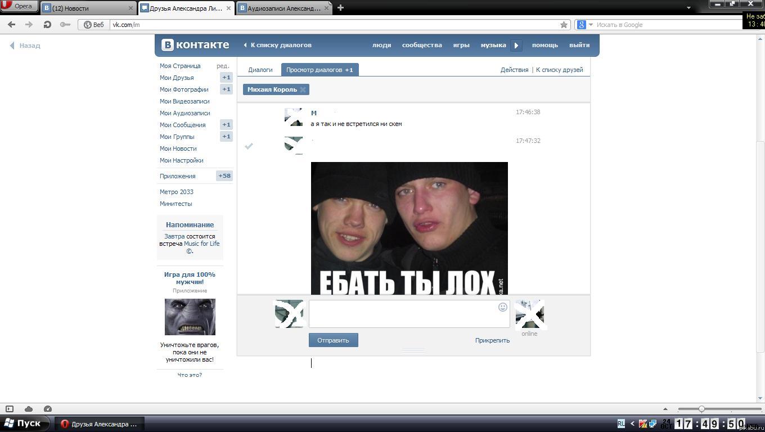Bookmark the page using the star icon
This screenshot has width=765, height=432.
pos(564,25)
